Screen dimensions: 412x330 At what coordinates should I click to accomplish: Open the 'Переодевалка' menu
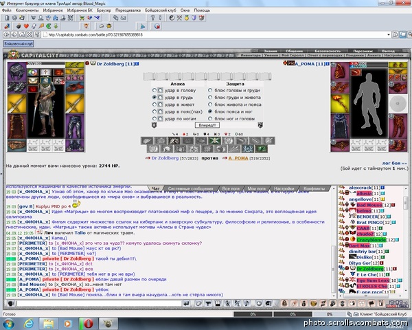[128, 10]
